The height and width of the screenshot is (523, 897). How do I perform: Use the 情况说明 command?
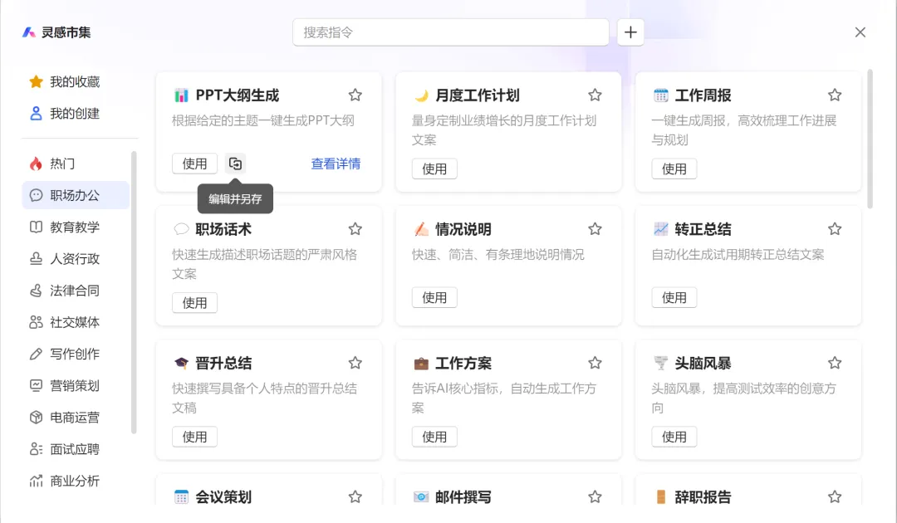click(434, 297)
